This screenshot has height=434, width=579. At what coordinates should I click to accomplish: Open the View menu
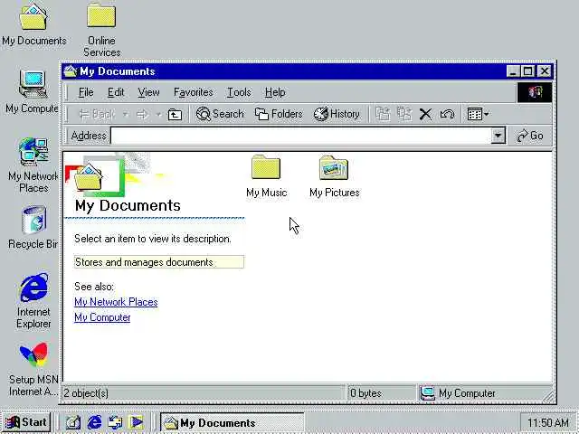click(148, 92)
